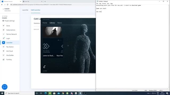
Task: Open Home tab in launcher window
Action: point(45,23)
